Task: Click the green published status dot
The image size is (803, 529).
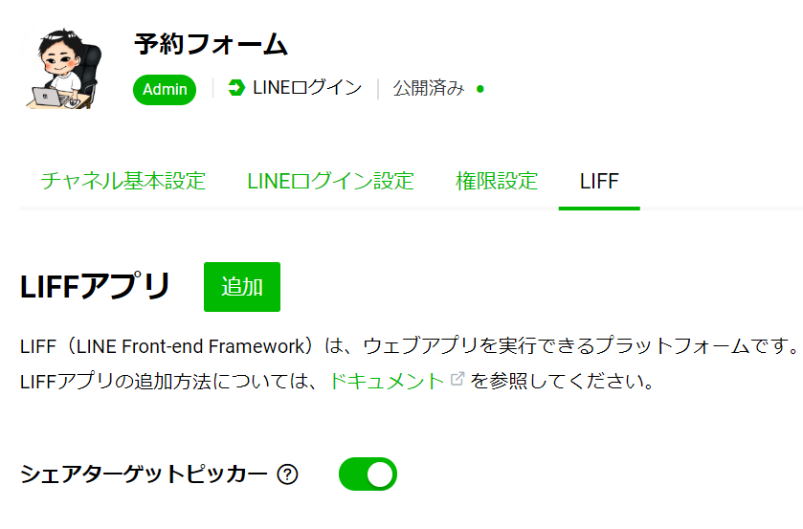Action: (x=480, y=89)
